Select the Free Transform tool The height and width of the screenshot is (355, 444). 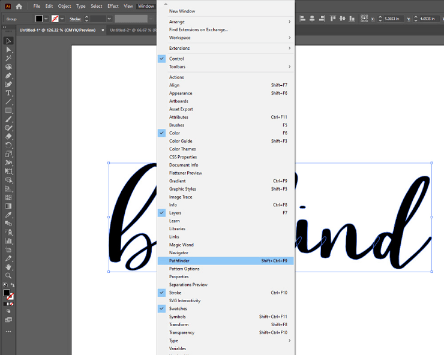[x=8, y=172]
